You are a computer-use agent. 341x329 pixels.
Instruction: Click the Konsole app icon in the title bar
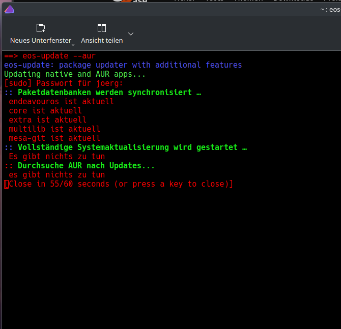(x=9, y=10)
